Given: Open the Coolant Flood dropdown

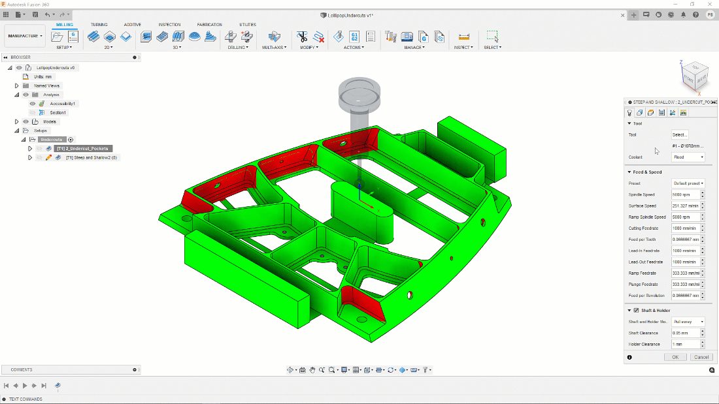Looking at the screenshot, I should tap(688, 157).
